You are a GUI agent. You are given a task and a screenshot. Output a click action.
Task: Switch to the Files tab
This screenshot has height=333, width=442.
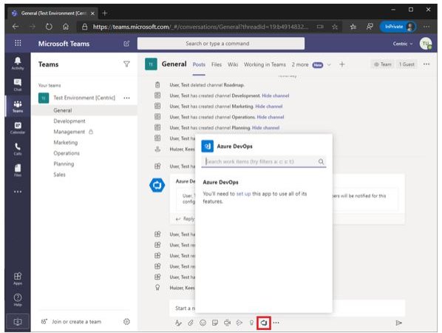[217, 64]
